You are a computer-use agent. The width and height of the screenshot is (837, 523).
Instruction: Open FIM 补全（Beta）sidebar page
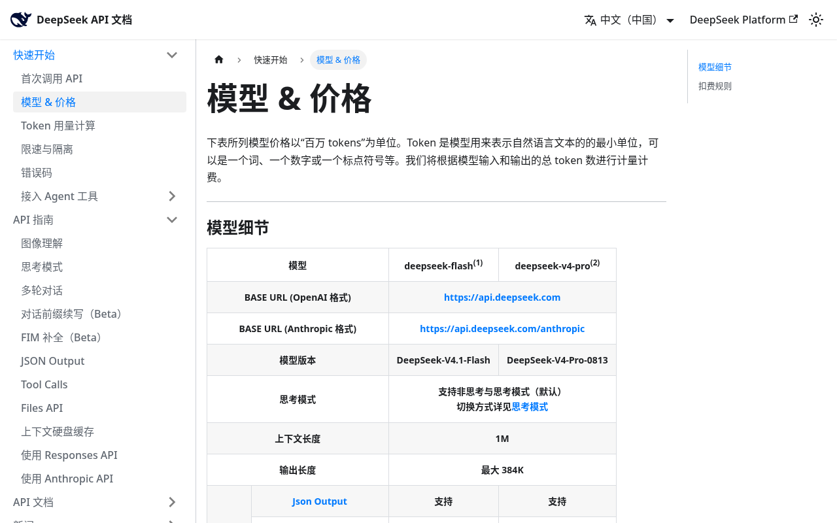[99, 337]
